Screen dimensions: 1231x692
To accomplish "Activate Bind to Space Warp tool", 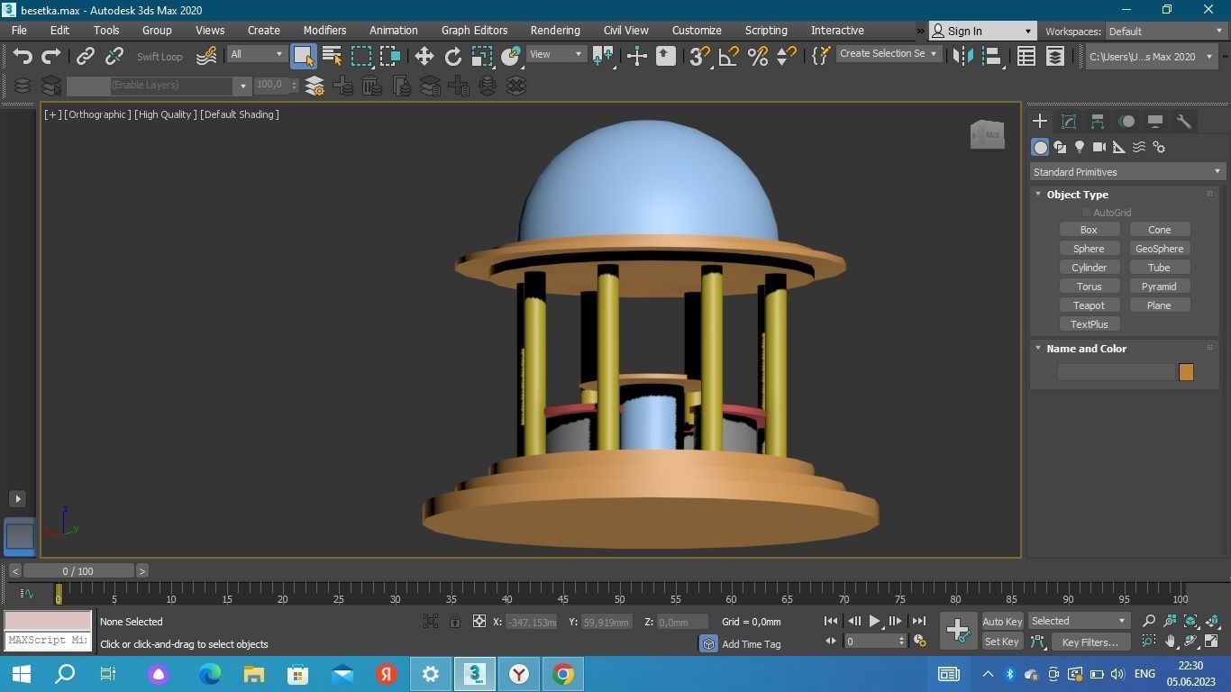I will coord(206,56).
